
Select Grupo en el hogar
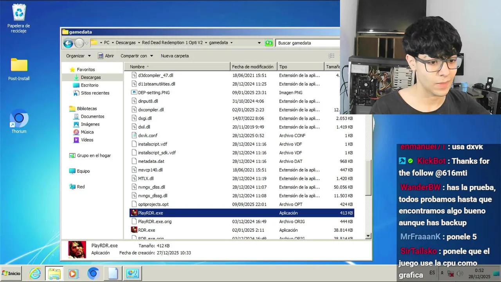click(94, 155)
